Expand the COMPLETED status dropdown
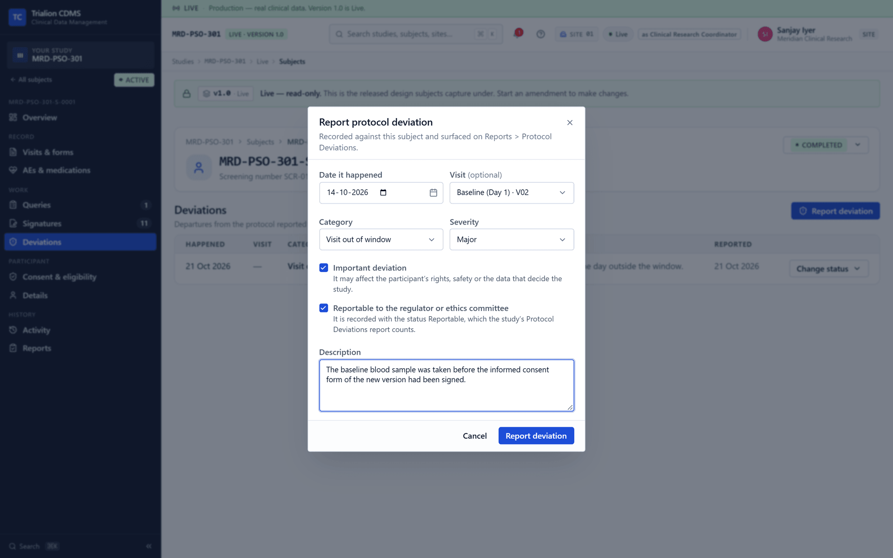 (826, 145)
